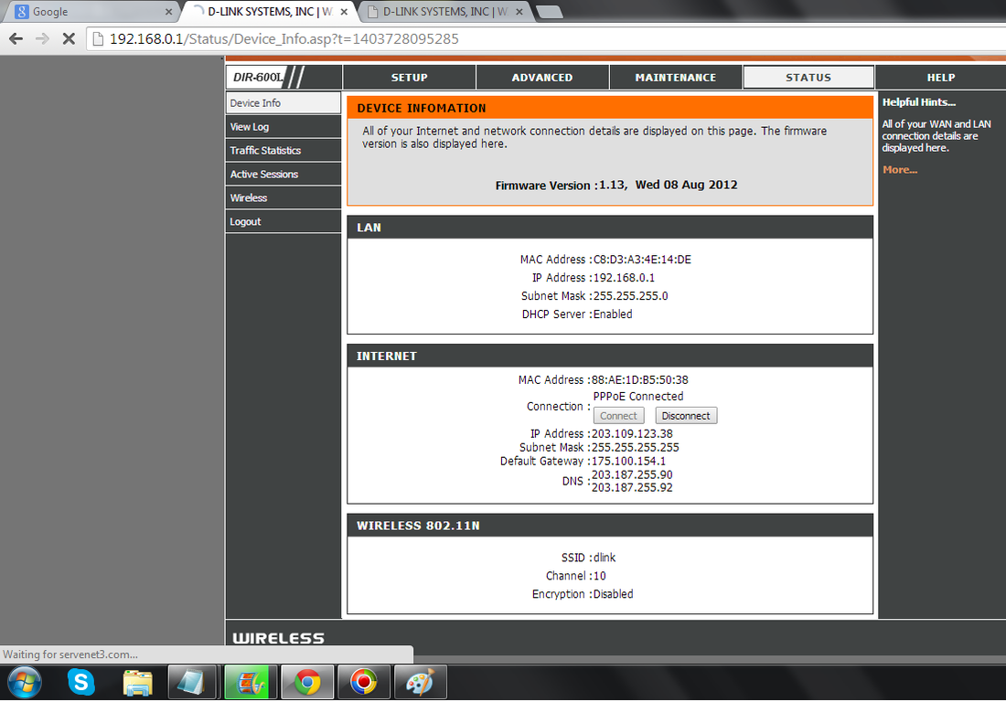Open File Explorer from the taskbar
1006x702 pixels.
(x=137, y=682)
